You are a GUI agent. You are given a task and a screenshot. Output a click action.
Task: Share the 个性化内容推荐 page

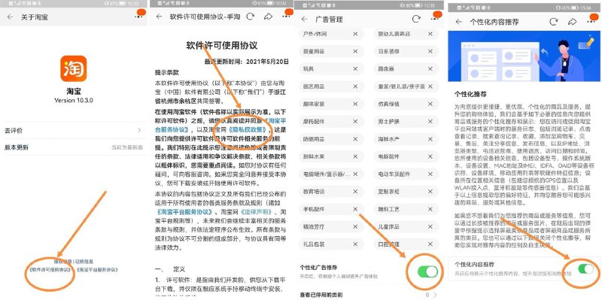coord(573,22)
